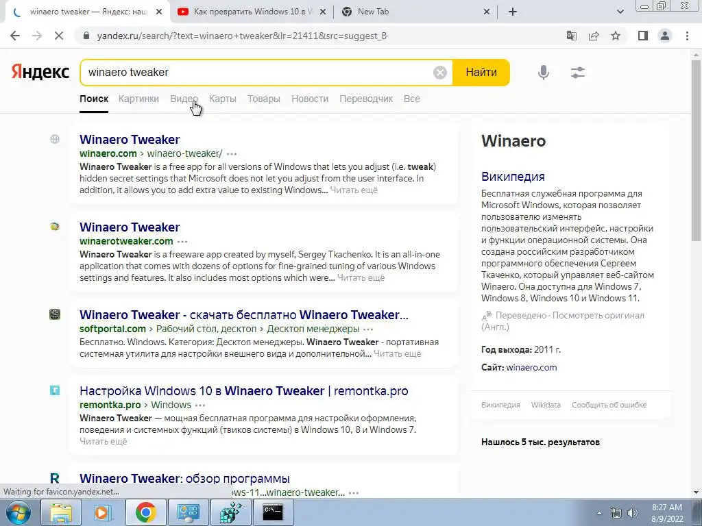Image resolution: width=702 pixels, height=526 pixels.
Task: Open the Windows Start menu
Action: [x=19, y=512]
